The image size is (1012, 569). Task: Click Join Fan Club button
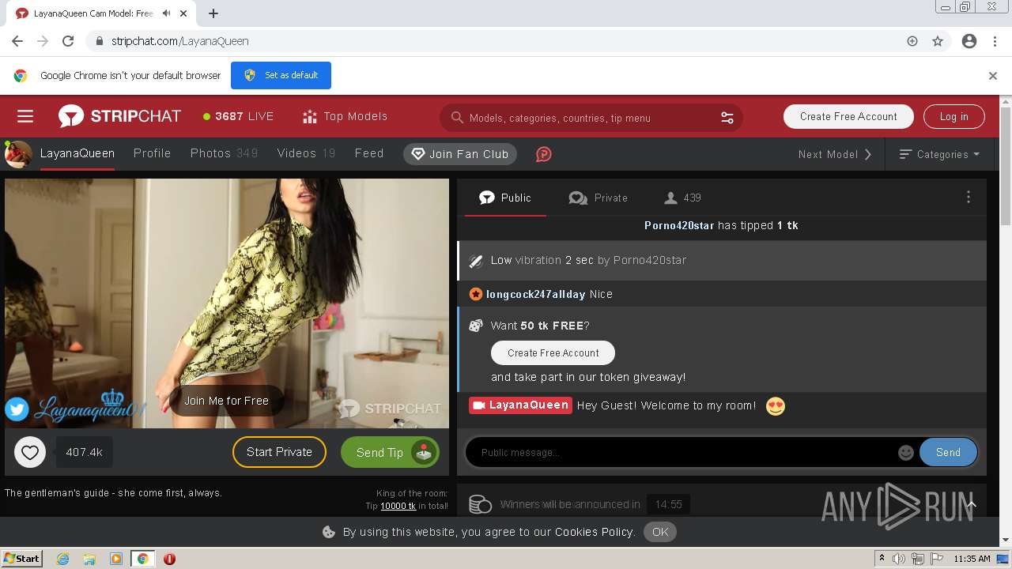point(460,154)
